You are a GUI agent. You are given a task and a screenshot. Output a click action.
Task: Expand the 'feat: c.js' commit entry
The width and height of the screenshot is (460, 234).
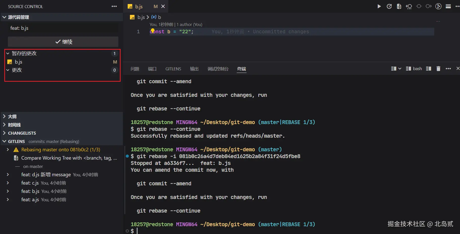click(x=8, y=183)
